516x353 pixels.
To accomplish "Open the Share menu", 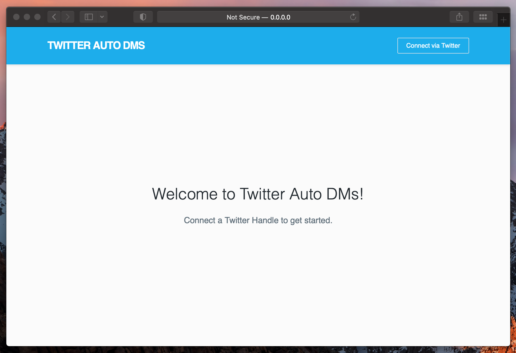I will click(459, 17).
